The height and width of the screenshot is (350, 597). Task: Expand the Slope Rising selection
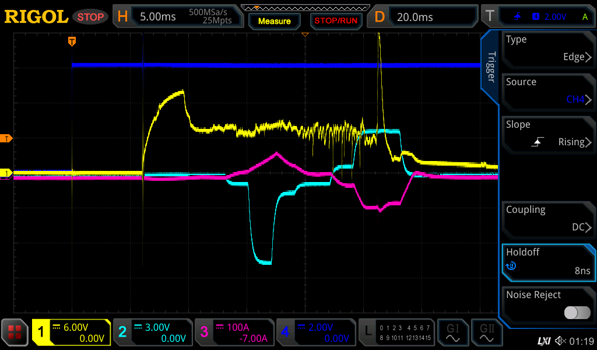coord(549,134)
